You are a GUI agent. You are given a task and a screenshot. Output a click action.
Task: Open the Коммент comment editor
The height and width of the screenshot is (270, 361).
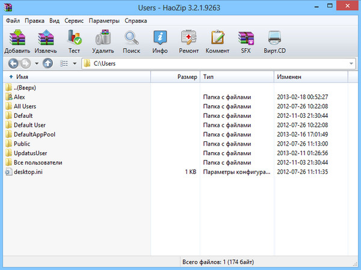(x=217, y=37)
